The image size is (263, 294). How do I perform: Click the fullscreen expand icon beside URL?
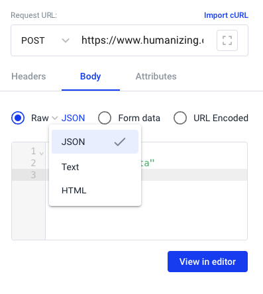pyautogui.click(x=227, y=40)
